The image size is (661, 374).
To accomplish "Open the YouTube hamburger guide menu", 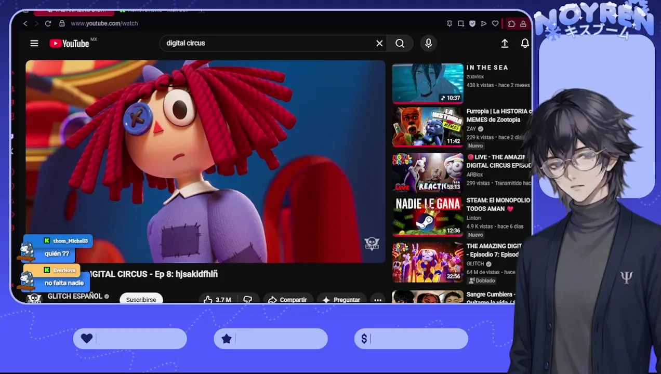I will (34, 43).
